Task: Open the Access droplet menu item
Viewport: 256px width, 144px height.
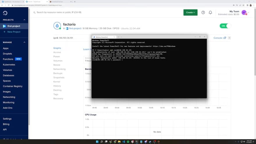Action: click(57, 52)
